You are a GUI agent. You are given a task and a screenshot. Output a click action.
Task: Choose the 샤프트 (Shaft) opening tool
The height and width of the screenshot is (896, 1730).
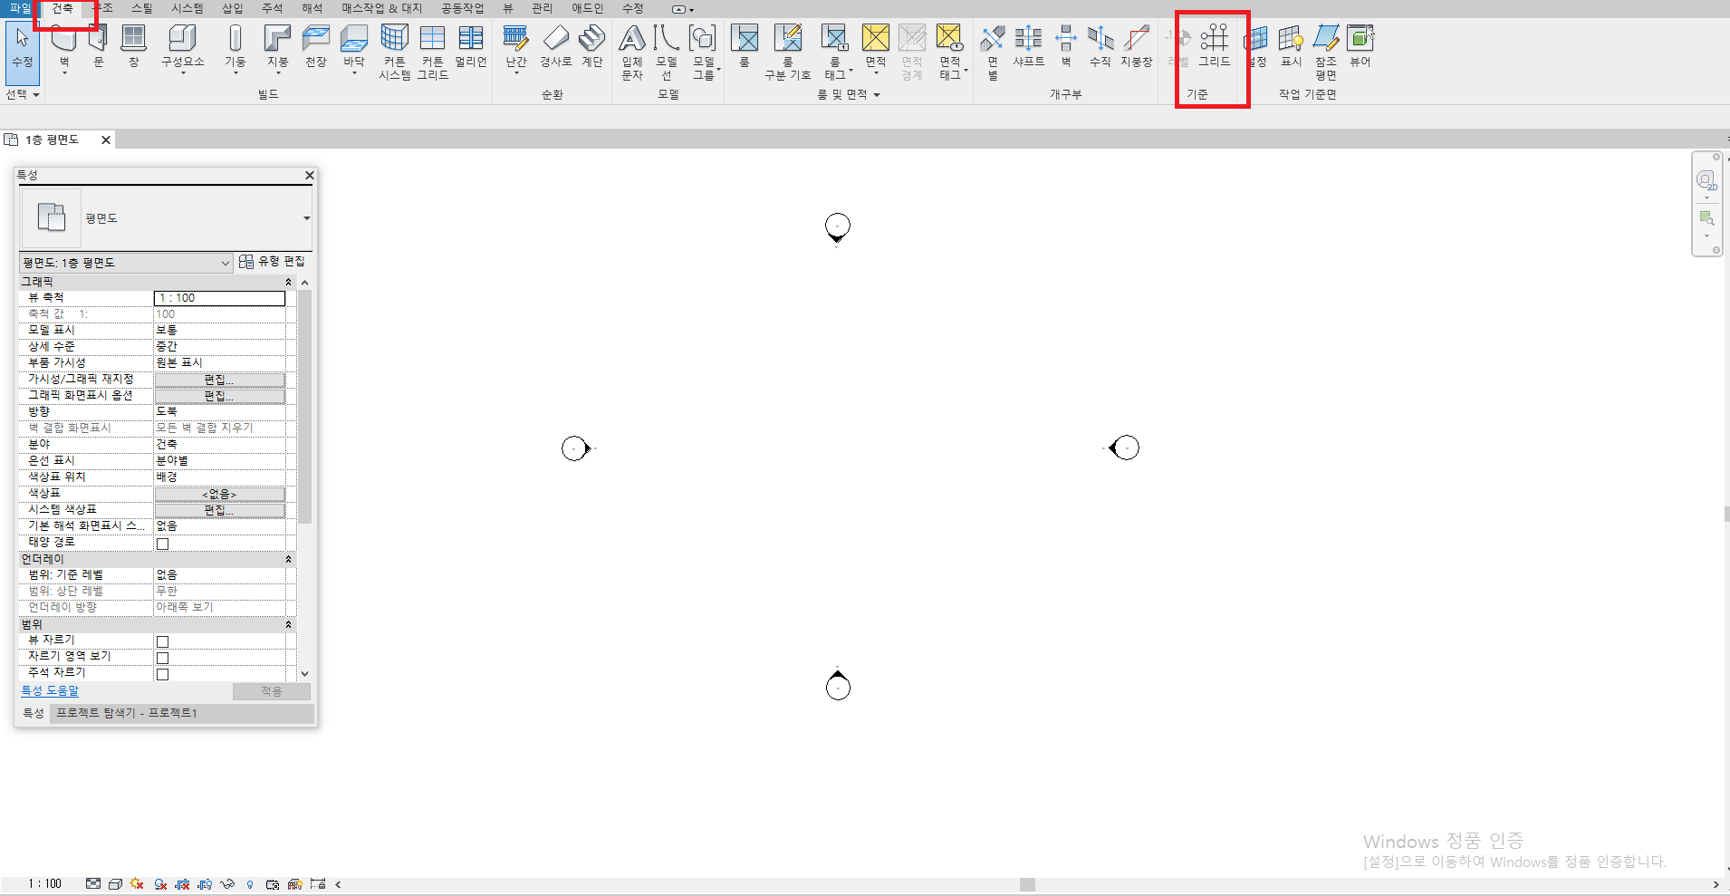(1028, 46)
